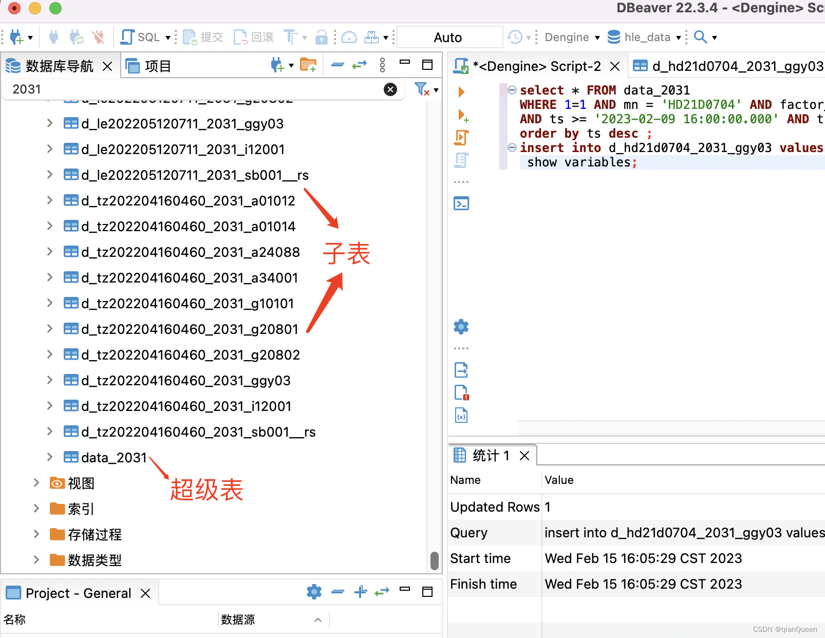Click the transaction mode T icon
This screenshot has width=825, height=638.
(x=291, y=37)
